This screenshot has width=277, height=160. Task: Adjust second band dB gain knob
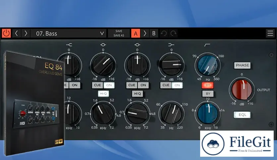pyautogui.click(x=103, y=65)
